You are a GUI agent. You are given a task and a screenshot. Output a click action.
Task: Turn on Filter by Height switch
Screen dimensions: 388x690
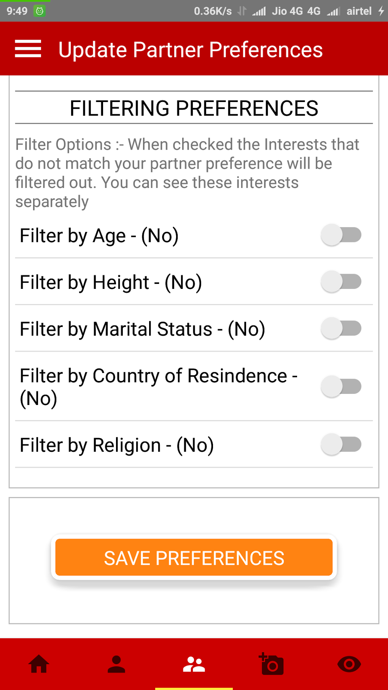point(341,282)
